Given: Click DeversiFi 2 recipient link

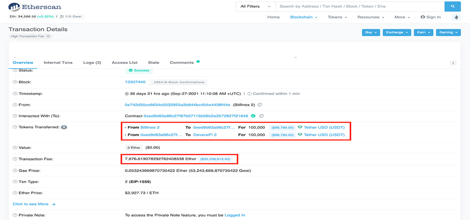Looking at the screenshot, I should pos(205,135).
